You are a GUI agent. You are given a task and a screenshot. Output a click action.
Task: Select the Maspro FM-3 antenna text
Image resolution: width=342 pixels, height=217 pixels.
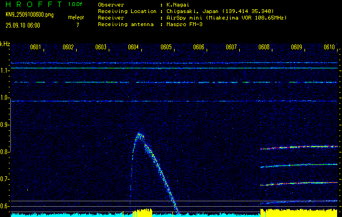tap(184, 24)
